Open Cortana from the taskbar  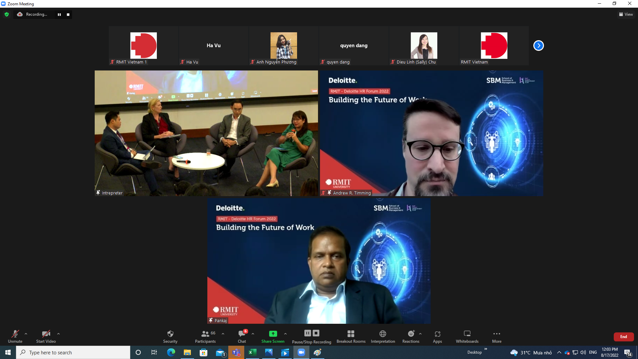click(x=138, y=352)
